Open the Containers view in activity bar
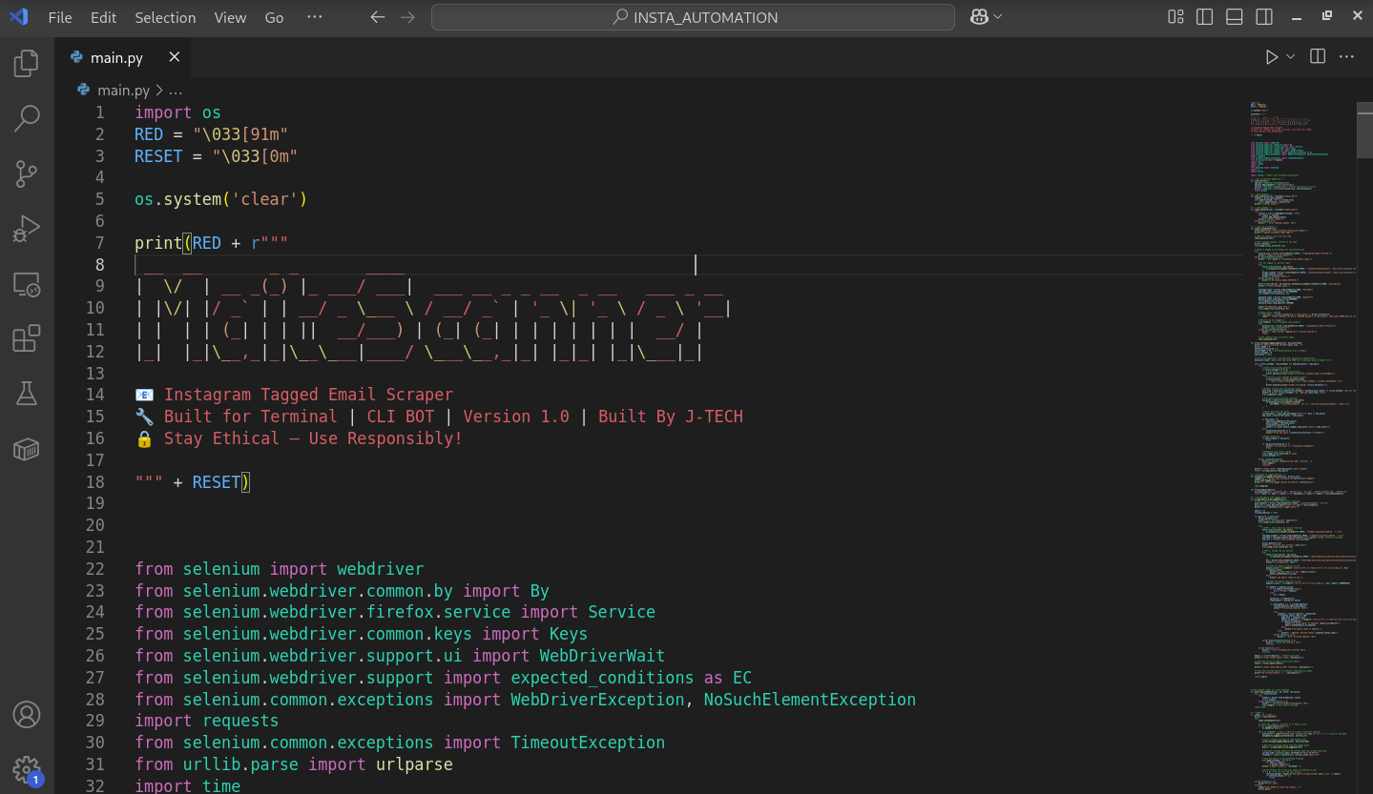This screenshot has width=1373, height=794. (27, 449)
